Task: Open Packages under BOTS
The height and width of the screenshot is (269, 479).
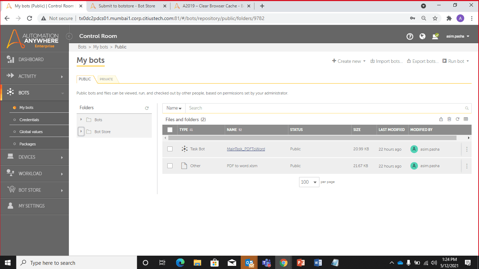Action: coord(27,144)
